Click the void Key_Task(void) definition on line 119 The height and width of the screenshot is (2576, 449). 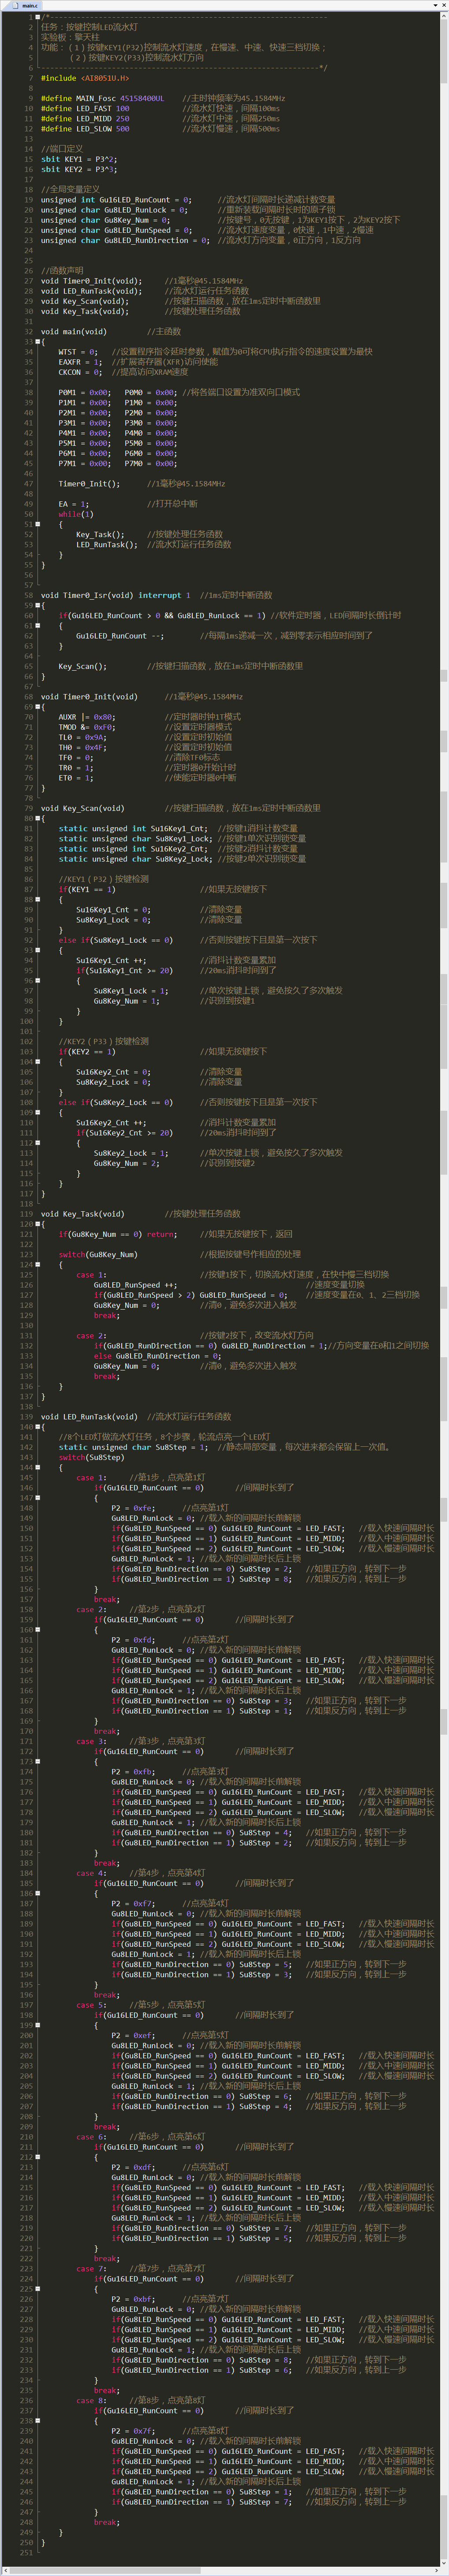tap(82, 1213)
